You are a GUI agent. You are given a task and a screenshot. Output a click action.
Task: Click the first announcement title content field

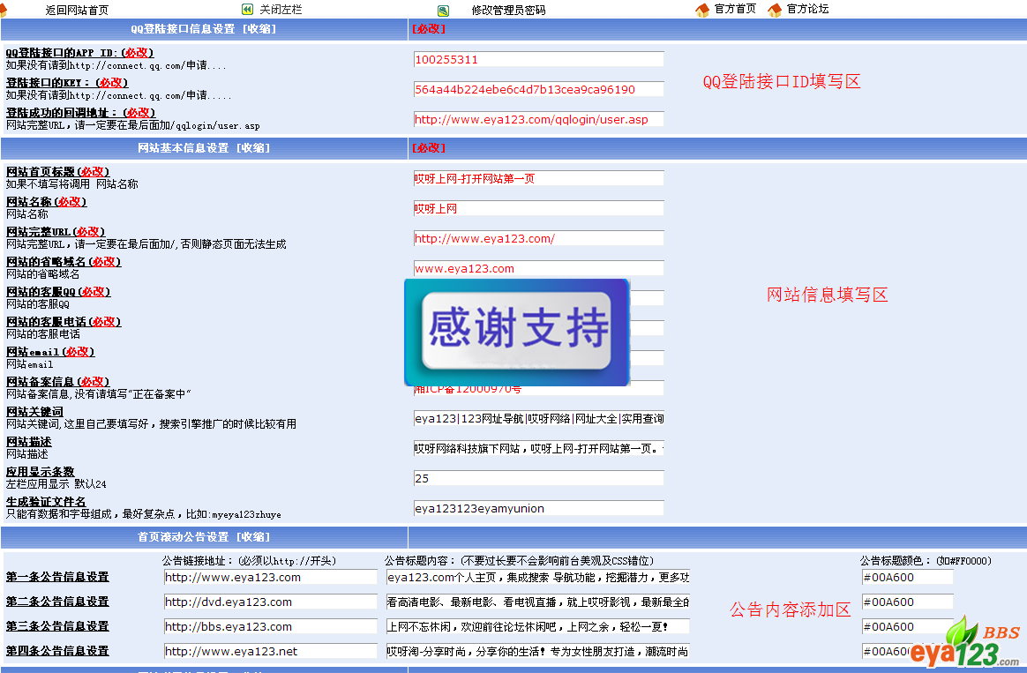click(537, 578)
